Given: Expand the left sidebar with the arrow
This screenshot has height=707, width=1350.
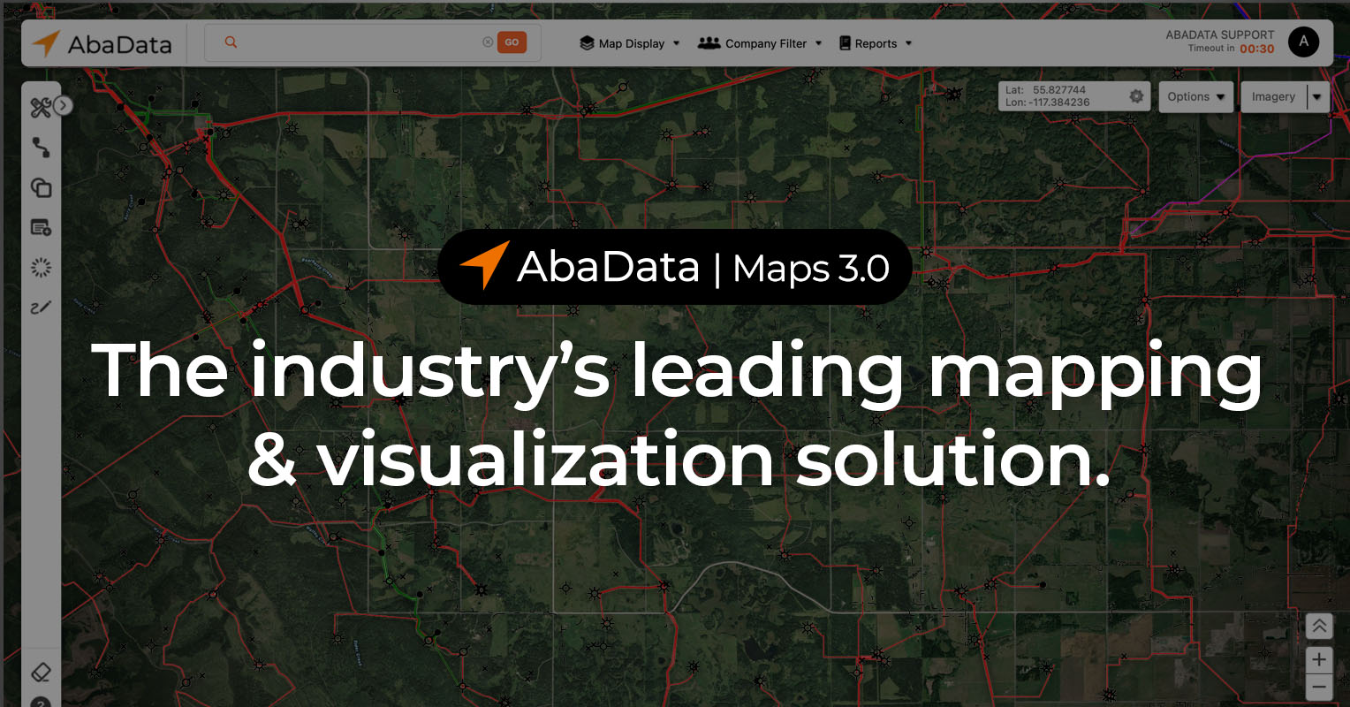Looking at the screenshot, I should tap(63, 106).
